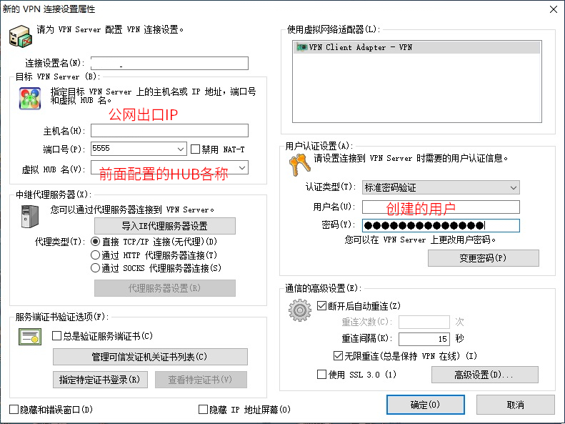Screen dimensions: 565x424
Task: Enable 使用 SSL 3.0 checkbox
Action: pos(321,374)
